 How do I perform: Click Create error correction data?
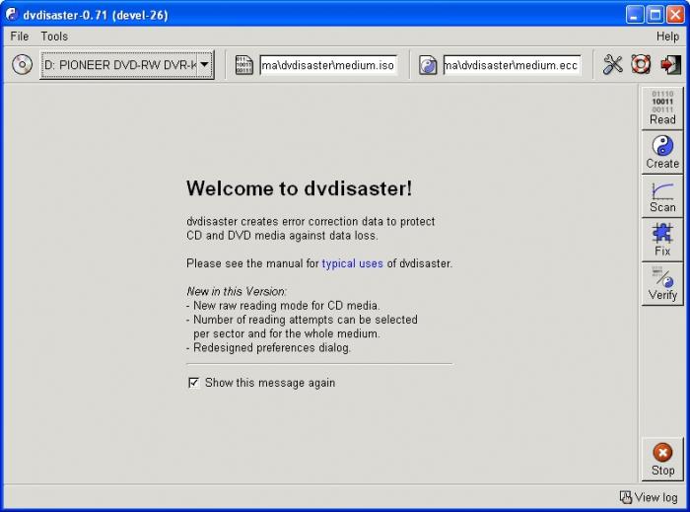coord(662,152)
